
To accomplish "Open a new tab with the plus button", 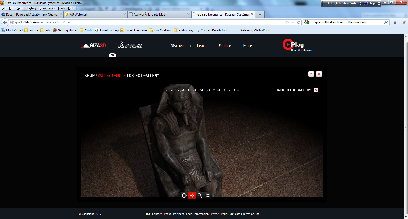I will [260, 14].
